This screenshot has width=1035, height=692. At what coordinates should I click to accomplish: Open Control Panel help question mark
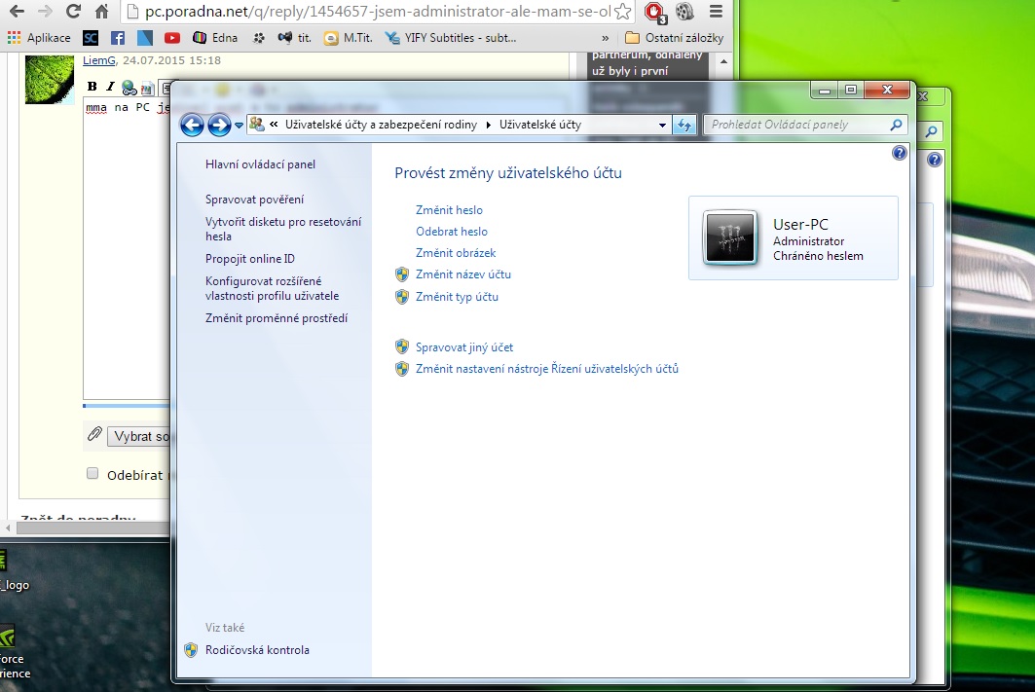click(899, 153)
